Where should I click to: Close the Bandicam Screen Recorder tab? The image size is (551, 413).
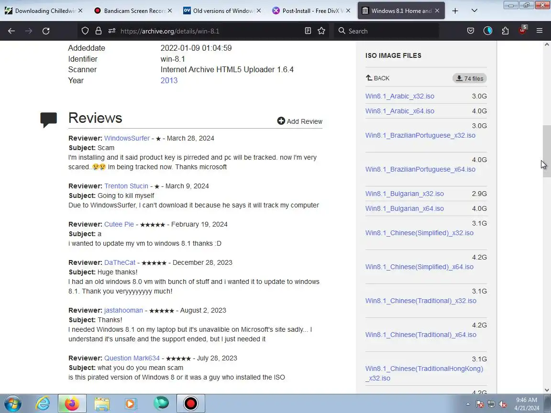click(x=170, y=11)
